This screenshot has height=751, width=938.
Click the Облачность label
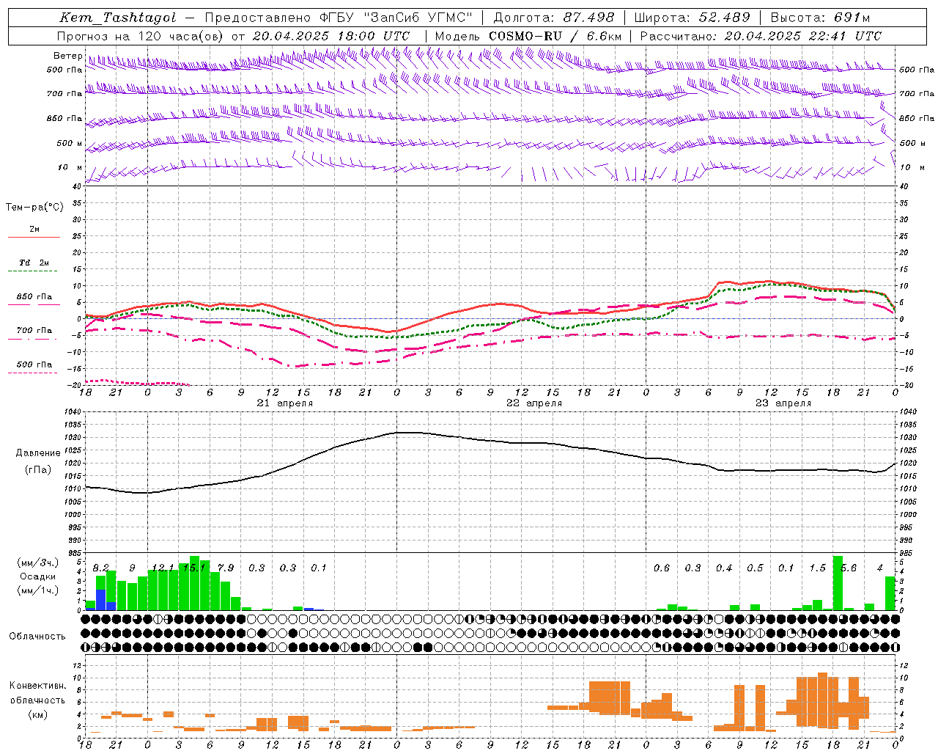pyautogui.click(x=37, y=637)
